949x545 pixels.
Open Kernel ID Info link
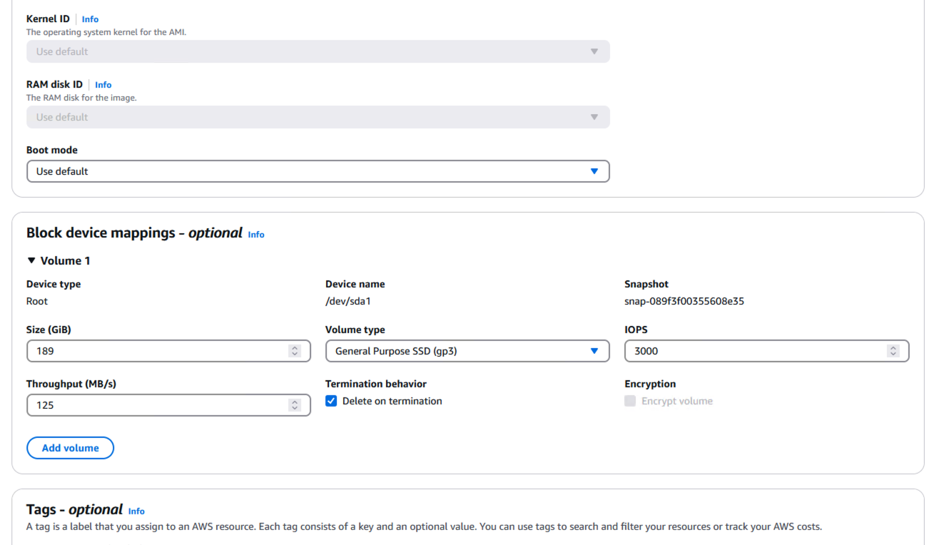(90, 19)
